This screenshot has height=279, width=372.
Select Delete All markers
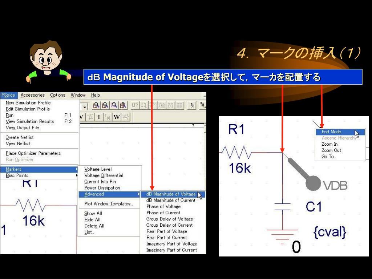110,226
